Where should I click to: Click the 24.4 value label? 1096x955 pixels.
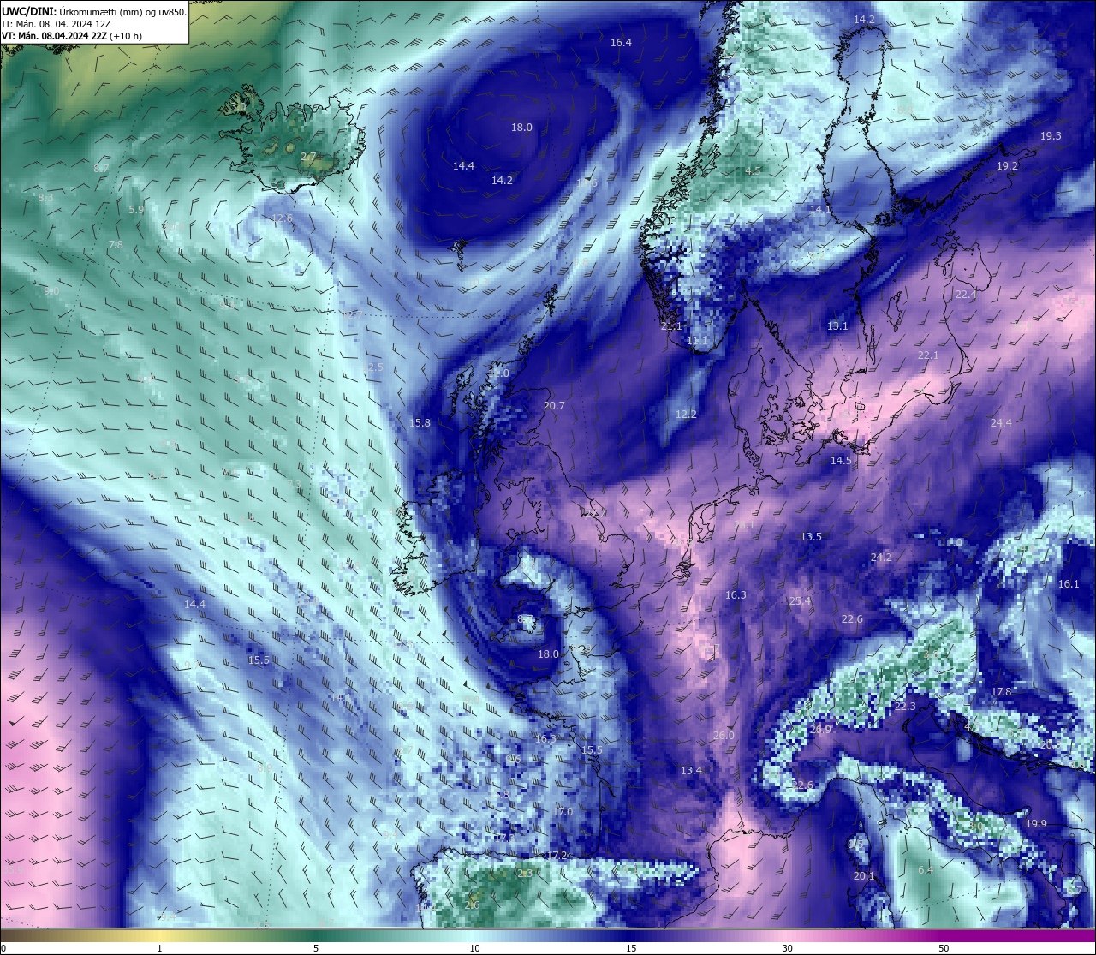(x=1001, y=422)
